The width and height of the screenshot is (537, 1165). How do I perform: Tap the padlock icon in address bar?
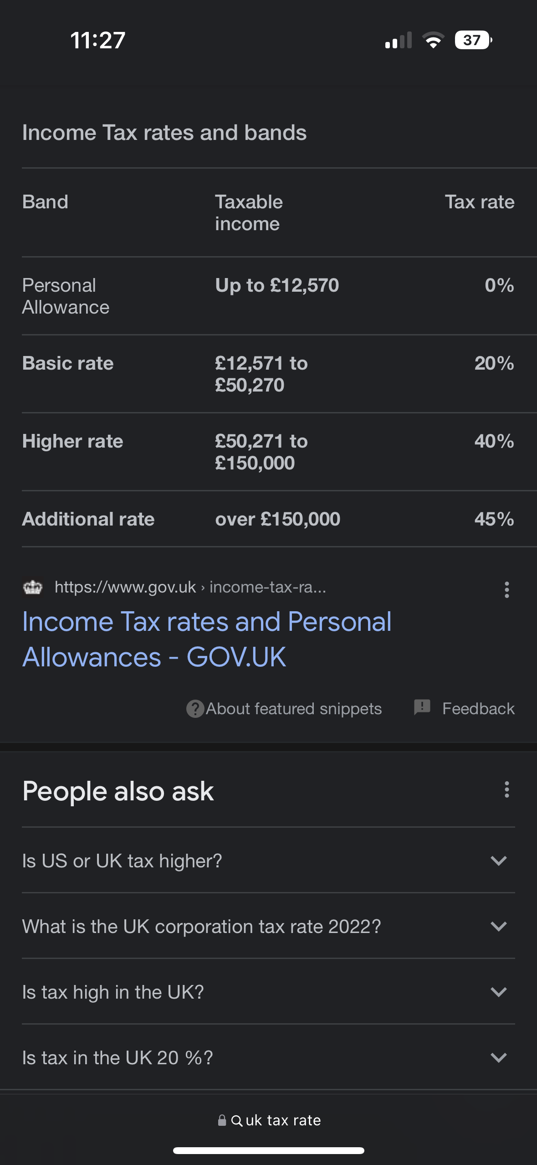tap(222, 1120)
